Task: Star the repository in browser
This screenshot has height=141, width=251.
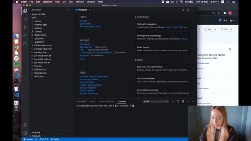Action: pos(208,29)
